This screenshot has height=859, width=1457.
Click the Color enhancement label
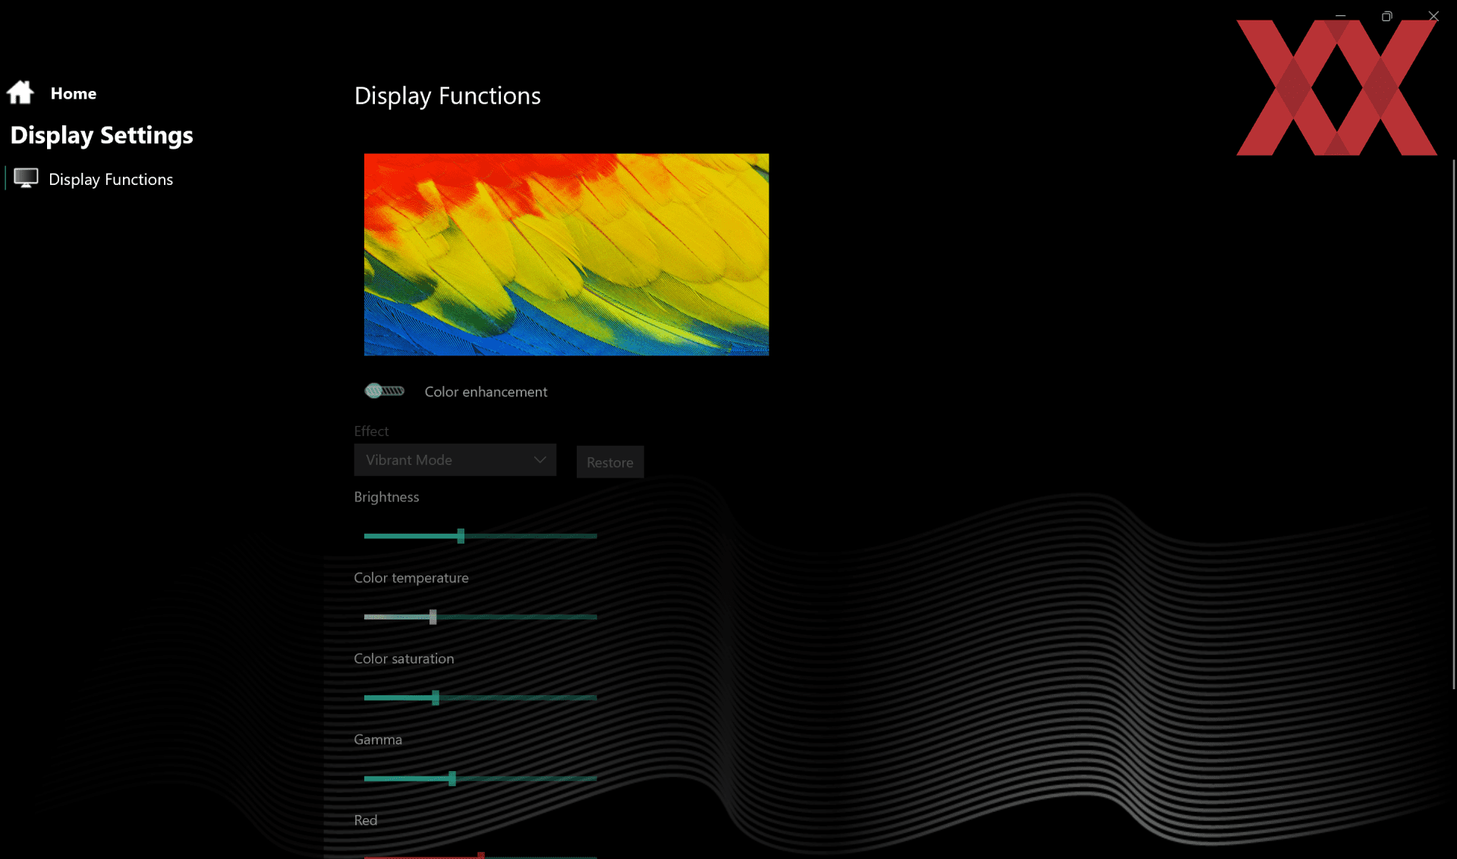pos(486,392)
